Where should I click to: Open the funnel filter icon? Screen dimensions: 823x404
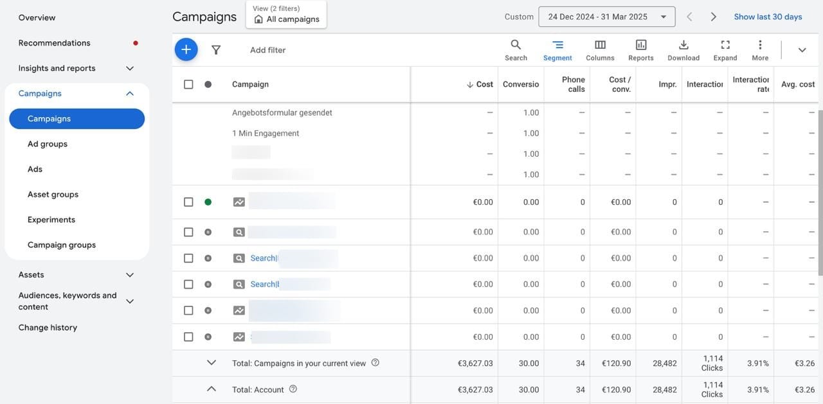[216, 50]
